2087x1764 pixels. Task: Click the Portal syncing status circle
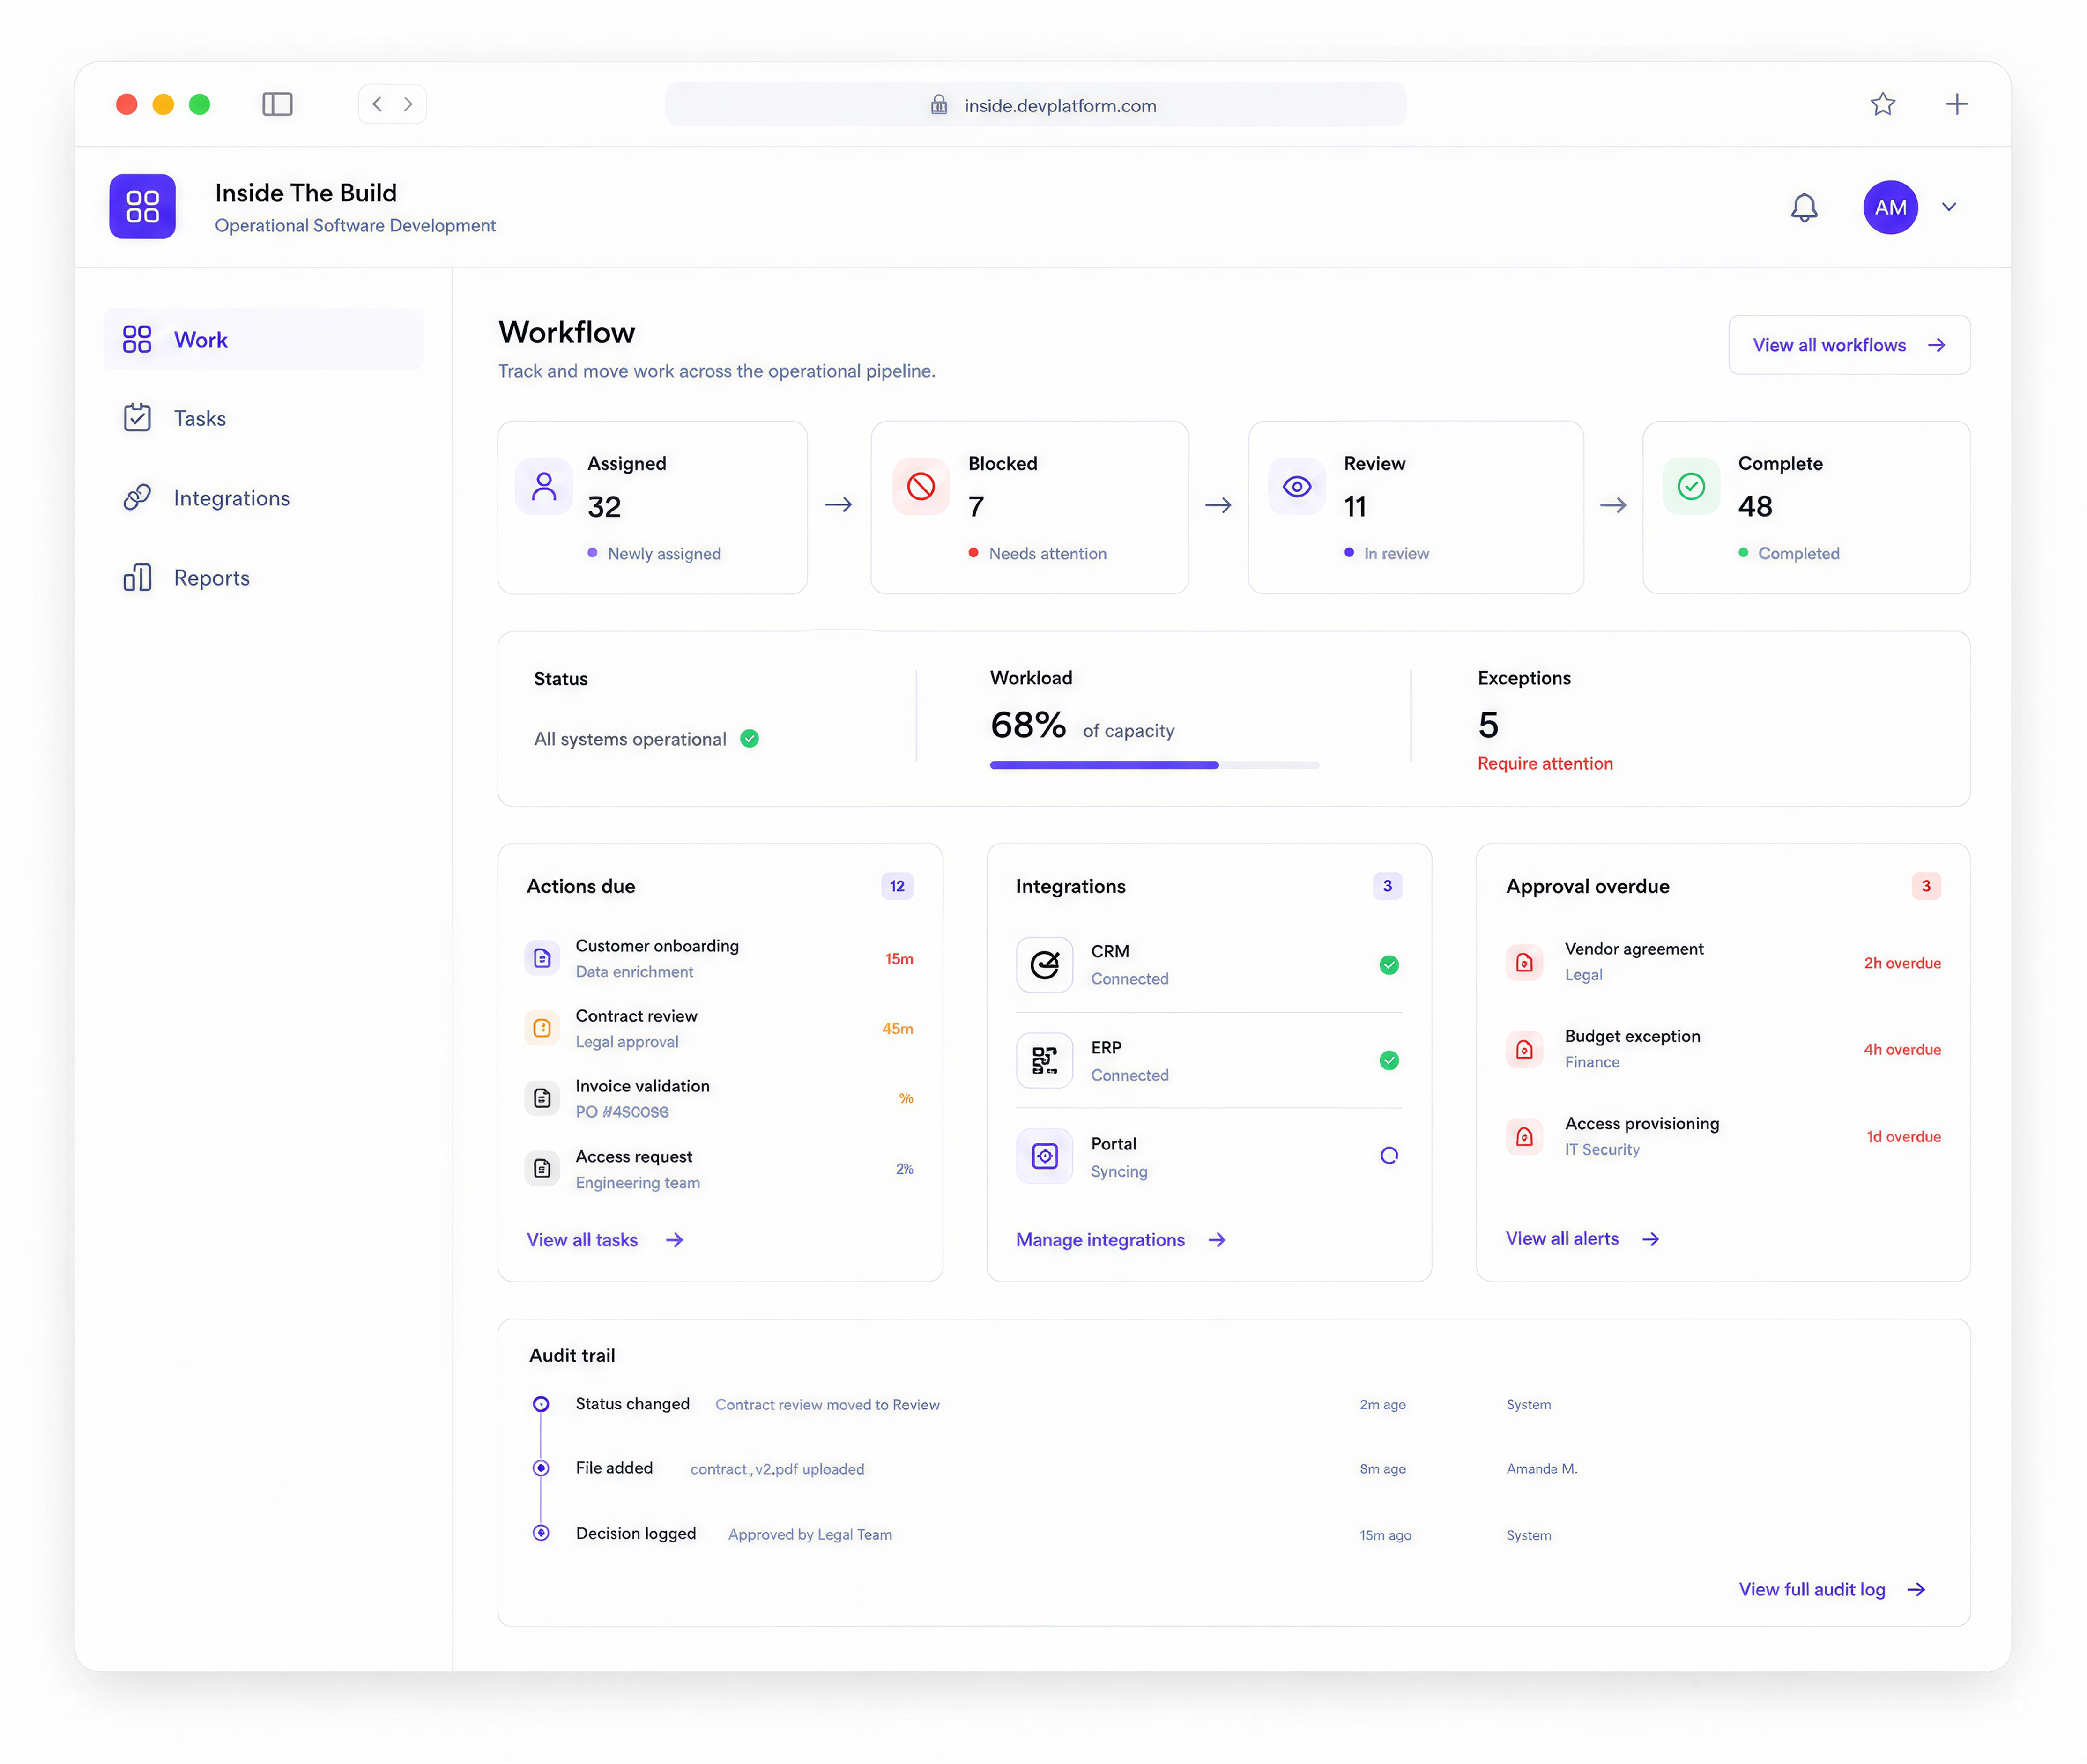click(1388, 1155)
